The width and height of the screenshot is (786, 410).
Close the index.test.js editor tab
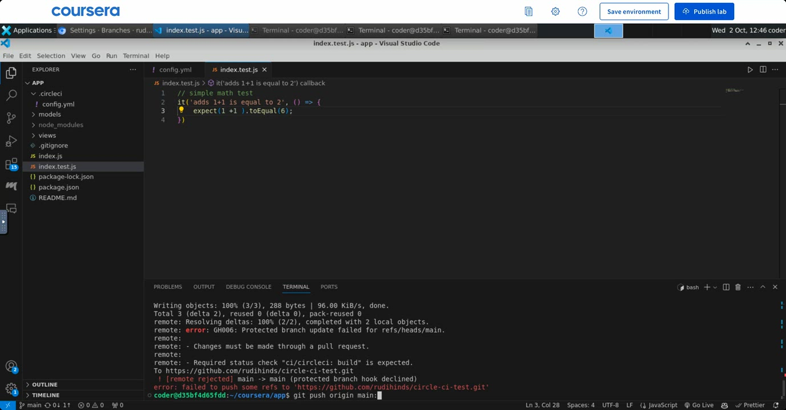click(265, 69)
